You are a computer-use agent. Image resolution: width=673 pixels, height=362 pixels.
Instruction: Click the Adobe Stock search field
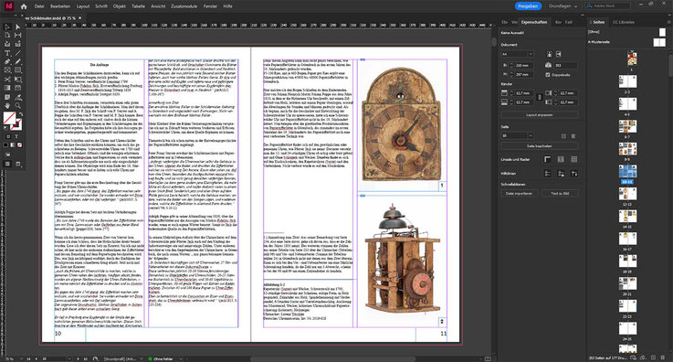click(608, 6)
